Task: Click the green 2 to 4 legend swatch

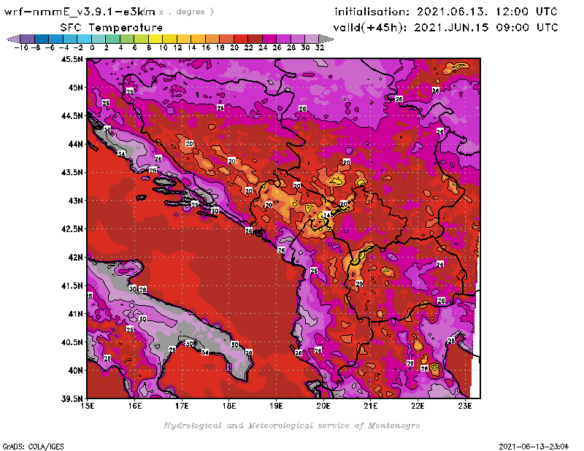Action: coord(112,39)
